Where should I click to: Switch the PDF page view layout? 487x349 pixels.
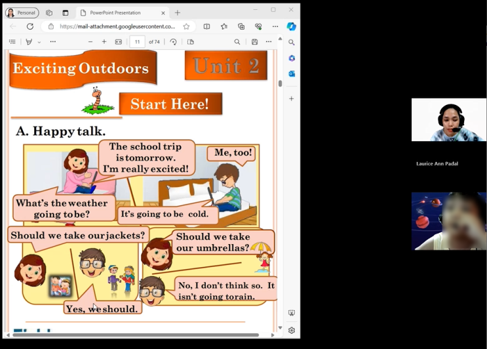coord(190,41)
